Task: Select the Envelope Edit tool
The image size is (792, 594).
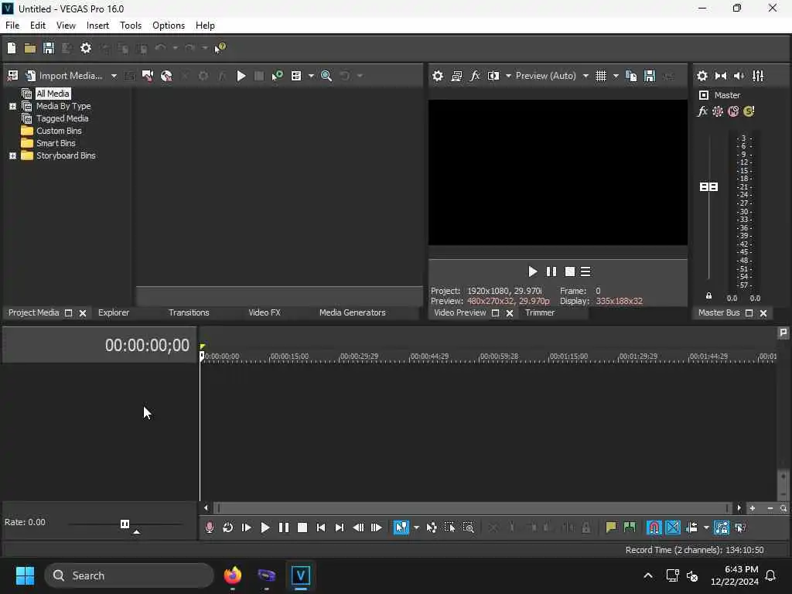Action: click(432, 527)
